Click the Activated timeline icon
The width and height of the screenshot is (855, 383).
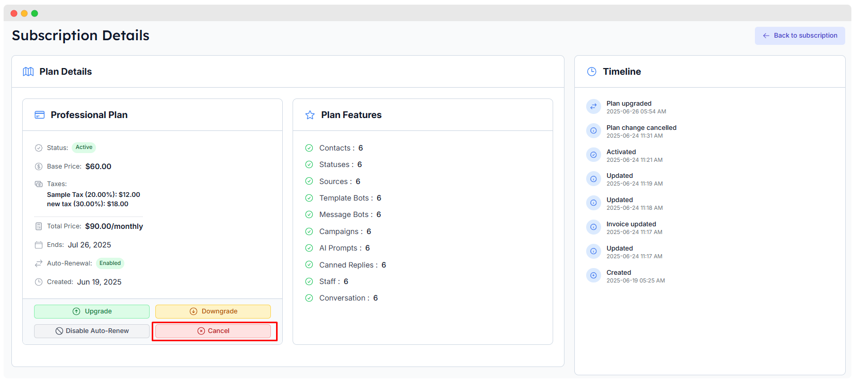[593, 155]
